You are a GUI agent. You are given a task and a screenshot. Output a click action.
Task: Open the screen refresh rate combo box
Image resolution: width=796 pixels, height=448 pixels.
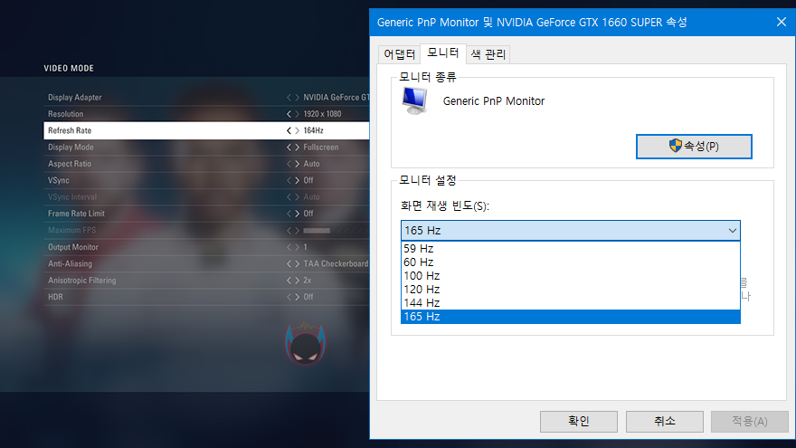coord(571,231)
